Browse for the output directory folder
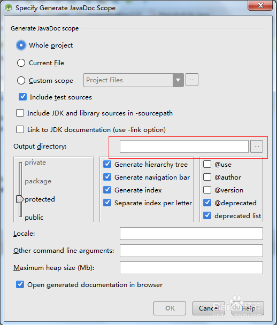This screenshot has height=325, width=277. (257, 146)
